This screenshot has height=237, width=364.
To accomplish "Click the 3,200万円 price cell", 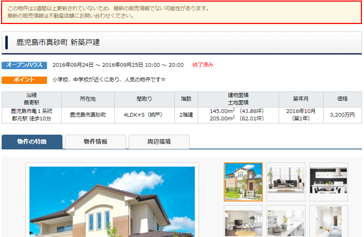I will click(x=342, y=115).
